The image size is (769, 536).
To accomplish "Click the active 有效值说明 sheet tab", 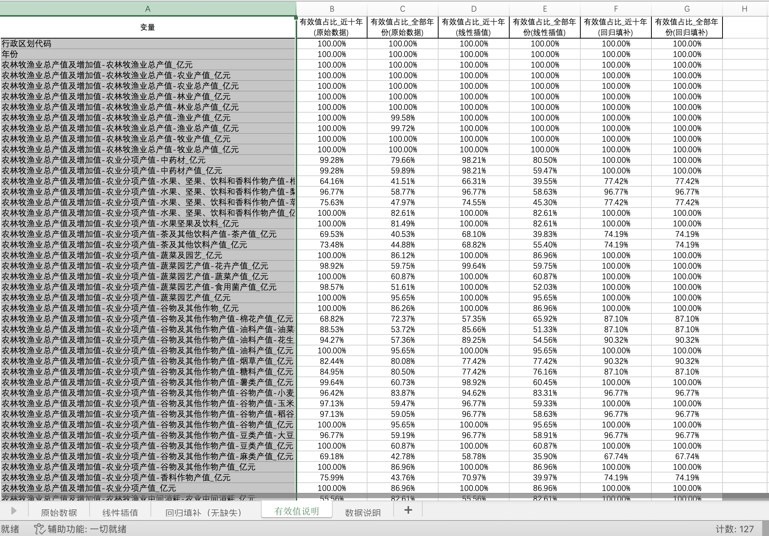I will (x=296, y=511).
